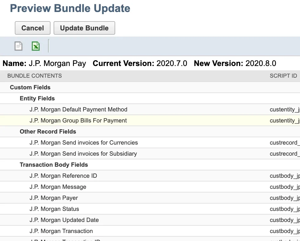Select Transaction Body Fields subgroup row
Image resolution: width=300 pixels, height=241 pixels.
pyautogui.click(x=150, y=165)
